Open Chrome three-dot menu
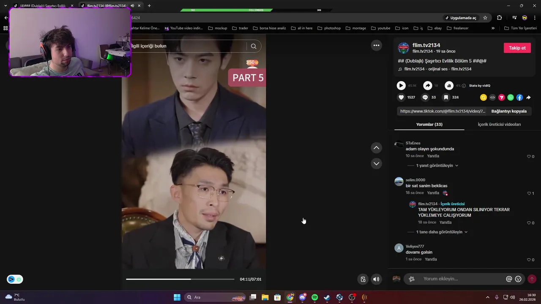This screenshot has height=304, width=541. (x=535, y=18)
